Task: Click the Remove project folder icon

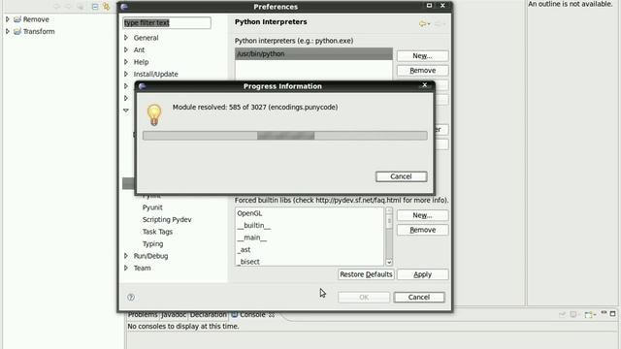Action: click(x=17, y=19)
